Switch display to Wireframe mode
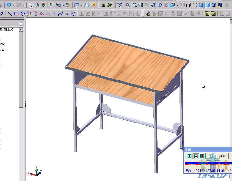 [x=182, y=5]
